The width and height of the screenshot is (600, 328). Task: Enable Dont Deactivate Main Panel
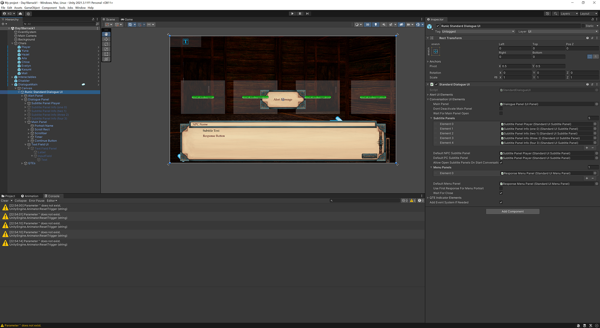501,109
